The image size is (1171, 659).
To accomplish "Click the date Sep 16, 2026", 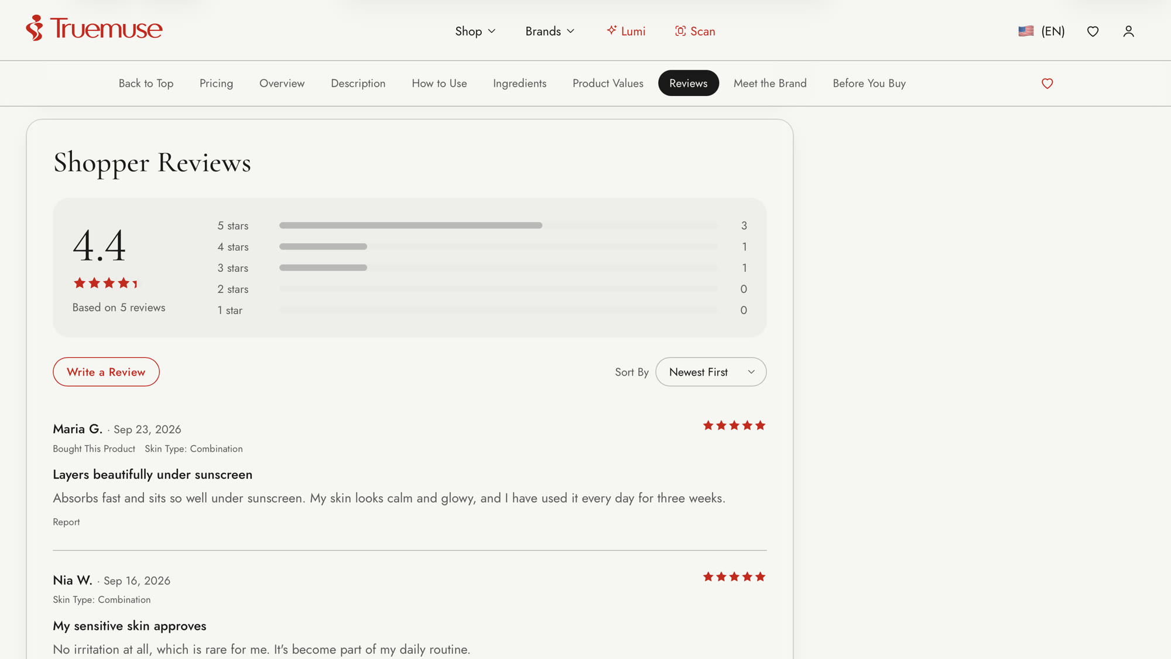I will tap(137, 581).
